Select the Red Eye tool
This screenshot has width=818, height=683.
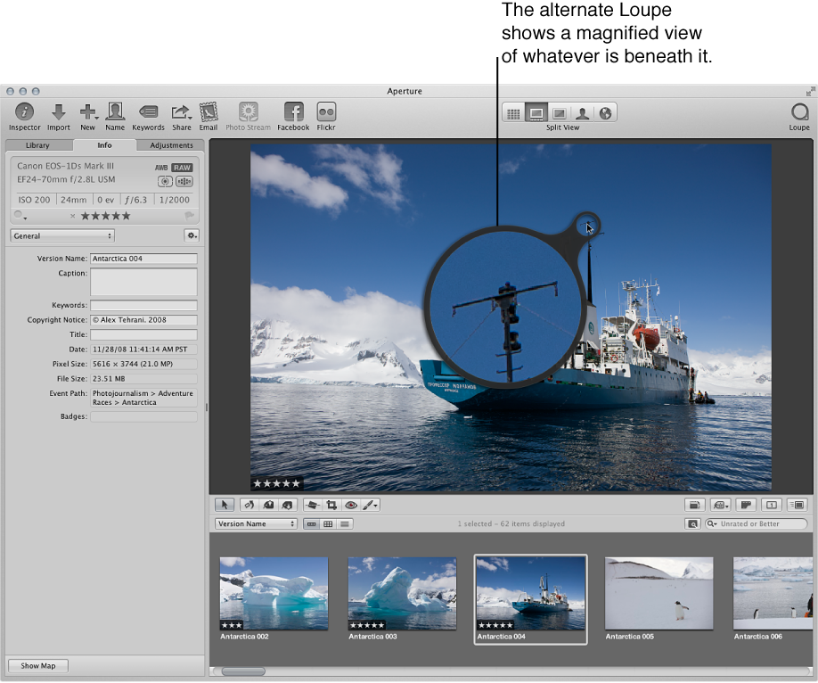coord(351,505)
